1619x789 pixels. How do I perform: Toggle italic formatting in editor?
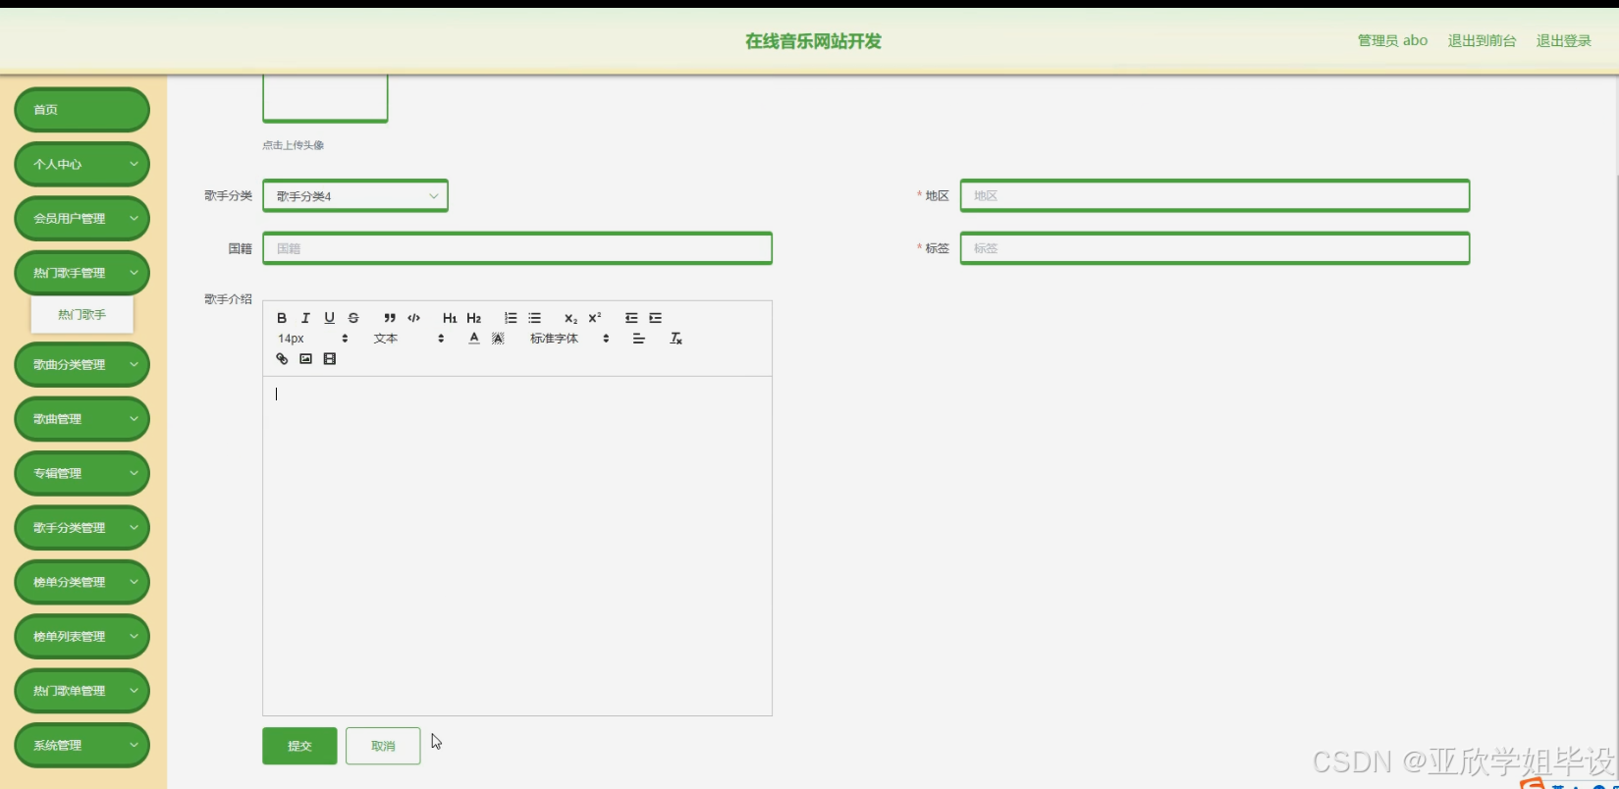305,318
